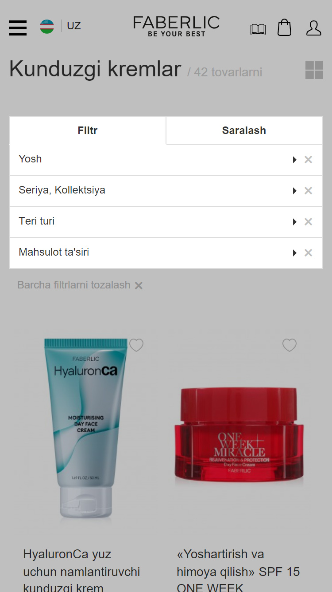Add HyaluronCa cream to favorites heart
332x592 pixels.
(x=136, y=345)
